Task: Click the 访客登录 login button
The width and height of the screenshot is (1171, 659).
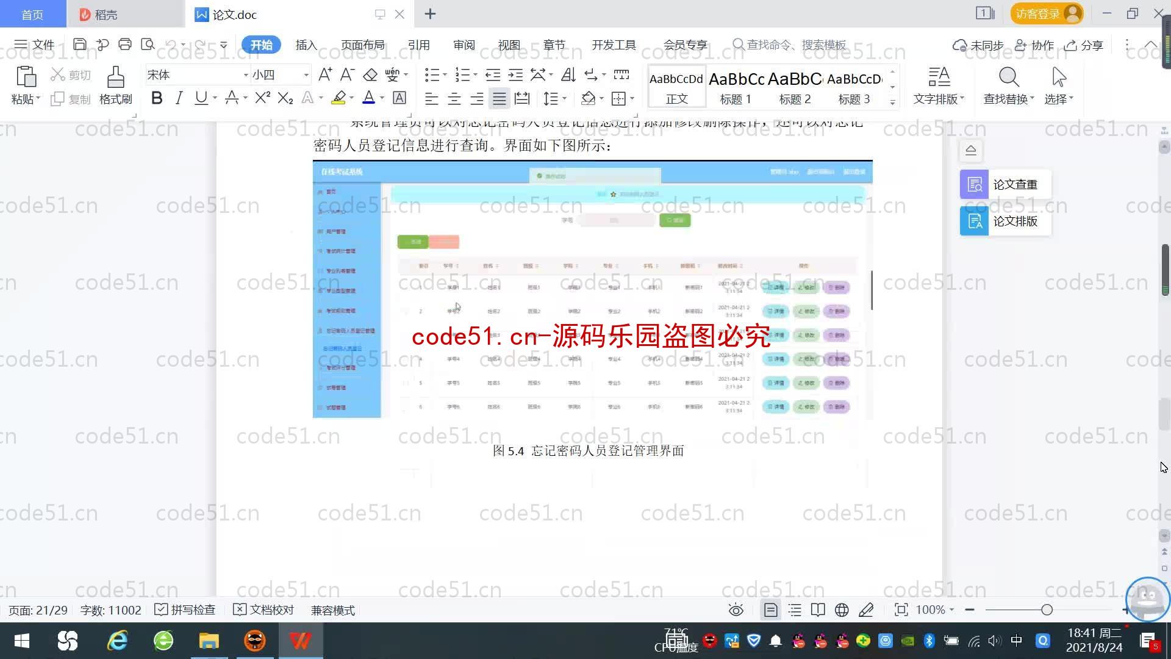Action: [x=1047, y=13]
